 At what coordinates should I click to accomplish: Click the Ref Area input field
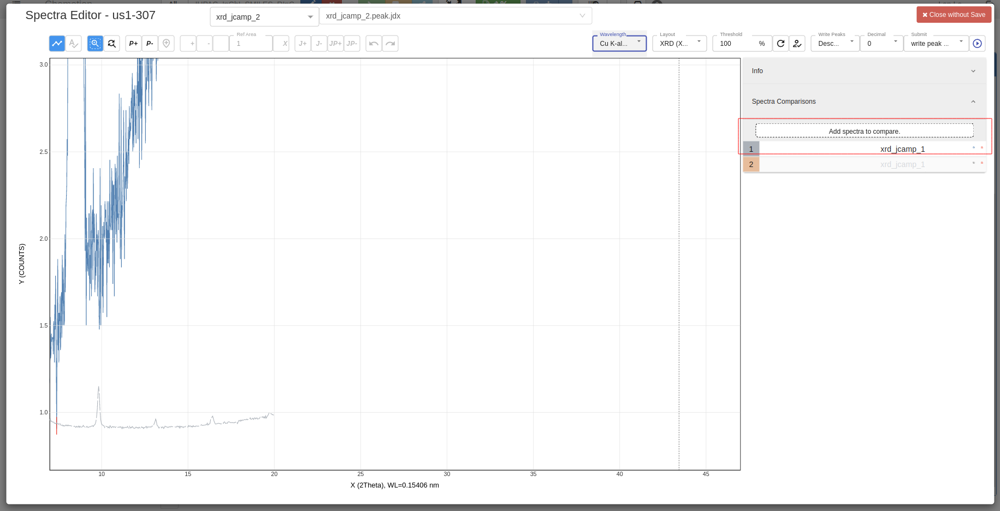click(x=251, y=43)
